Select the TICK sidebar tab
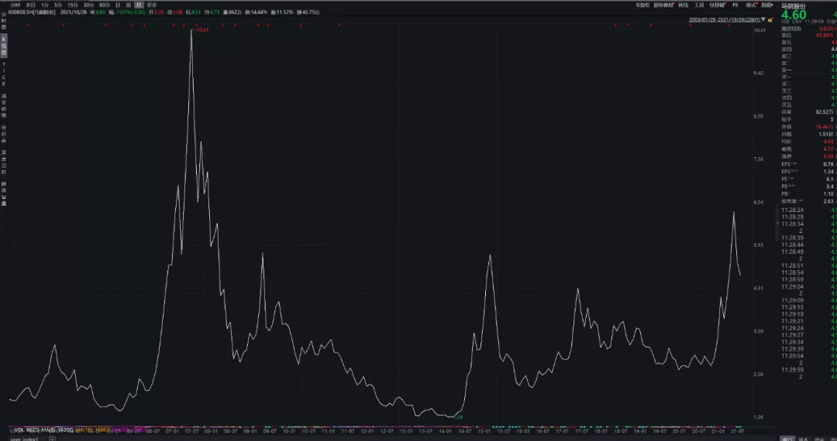This screenshot has width=837, height=441. [3, 74]
